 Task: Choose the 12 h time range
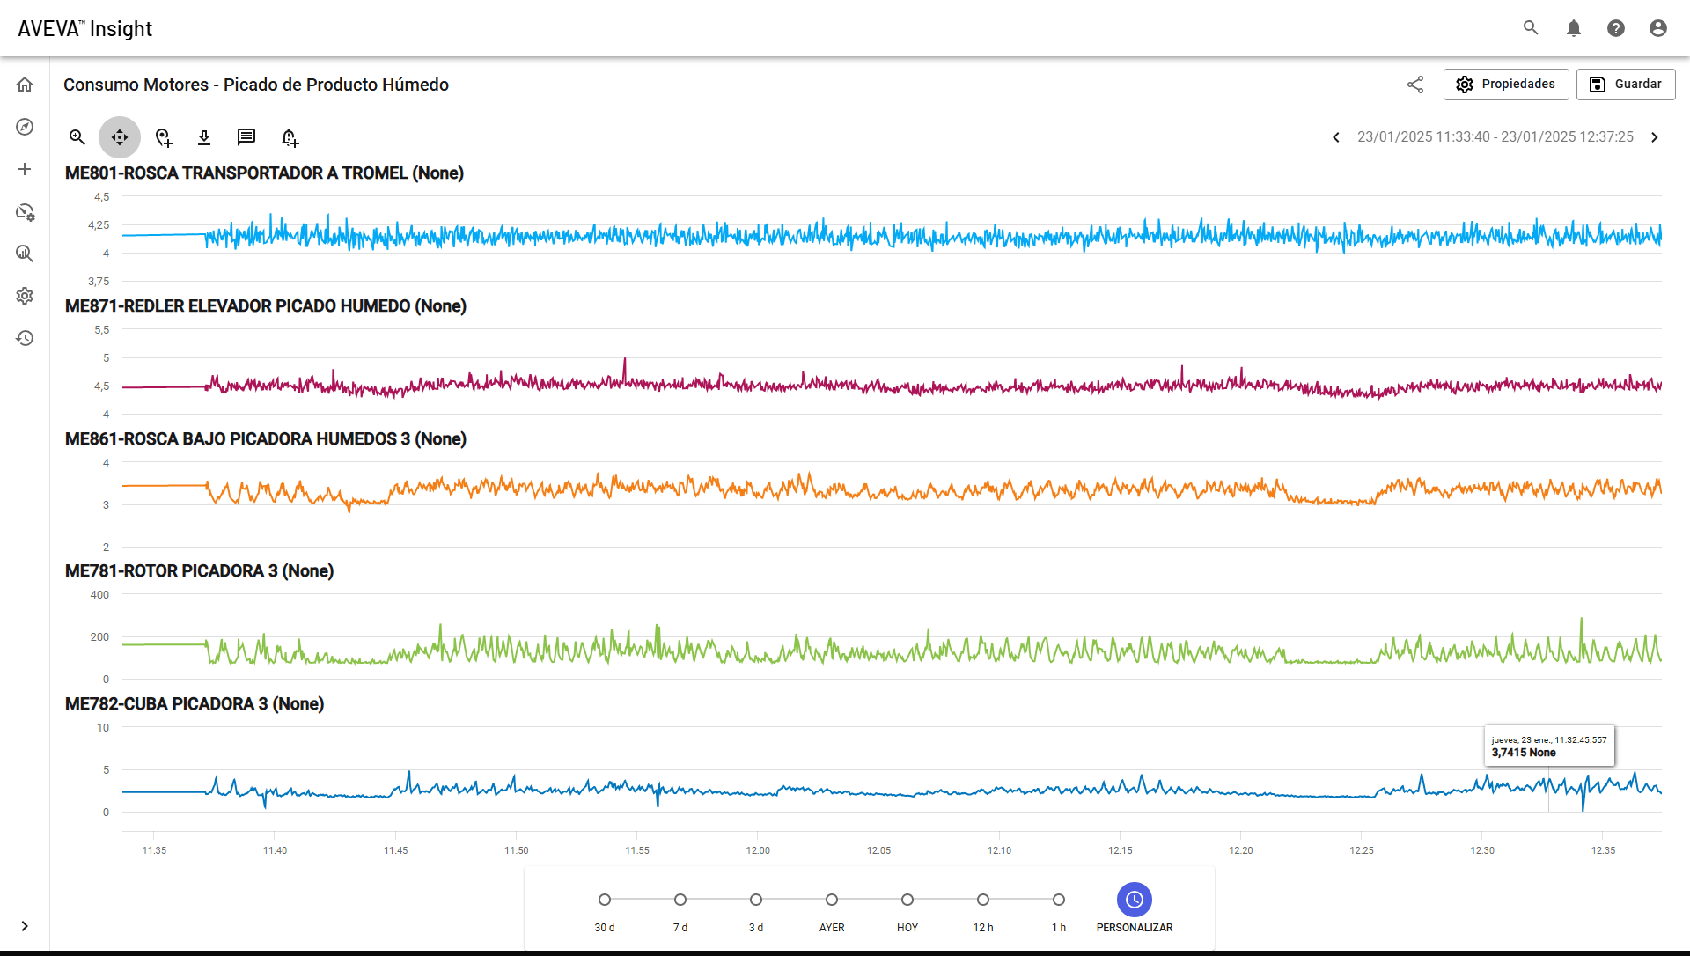point(983,911)
